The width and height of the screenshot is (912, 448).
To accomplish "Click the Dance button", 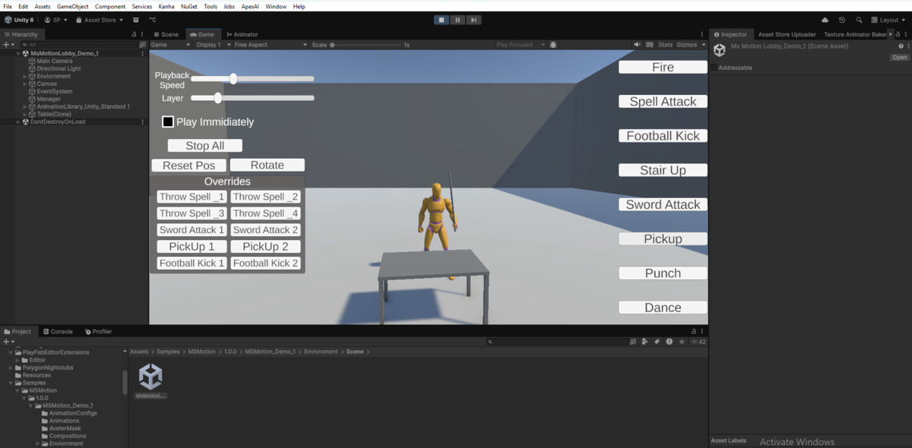I will click(663, 308).
